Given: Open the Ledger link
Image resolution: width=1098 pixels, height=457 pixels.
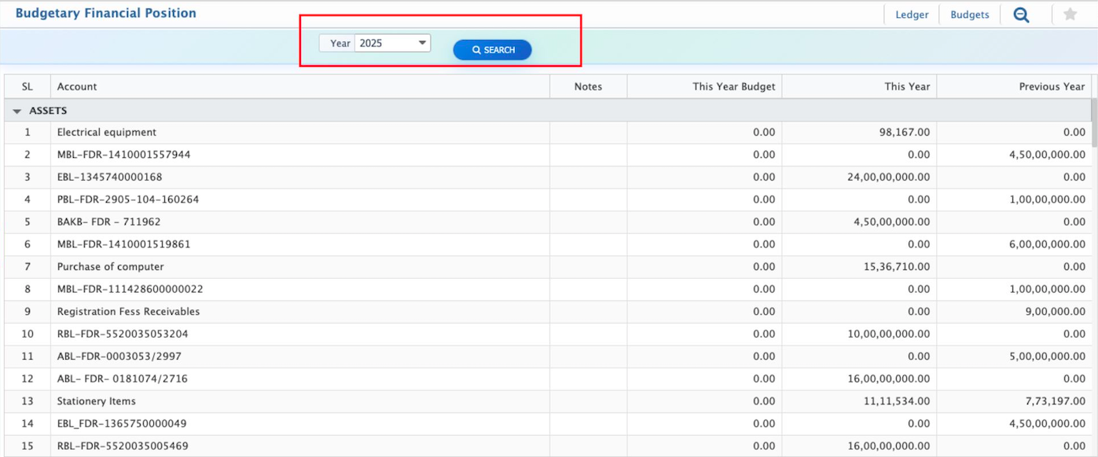Looking at the screenshot, I should tap(912, 15).
